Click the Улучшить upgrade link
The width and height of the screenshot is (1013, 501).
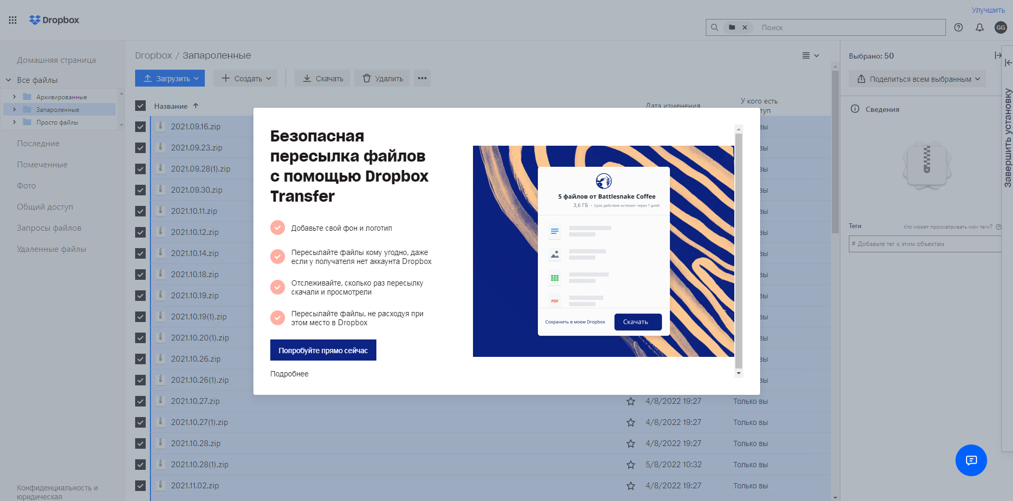(x=988, y=10)
